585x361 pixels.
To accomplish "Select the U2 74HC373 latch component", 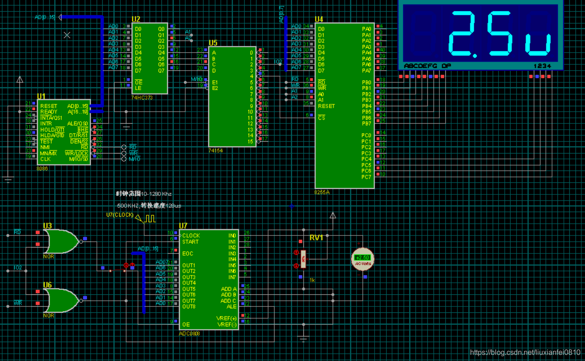I will (150, 58).
